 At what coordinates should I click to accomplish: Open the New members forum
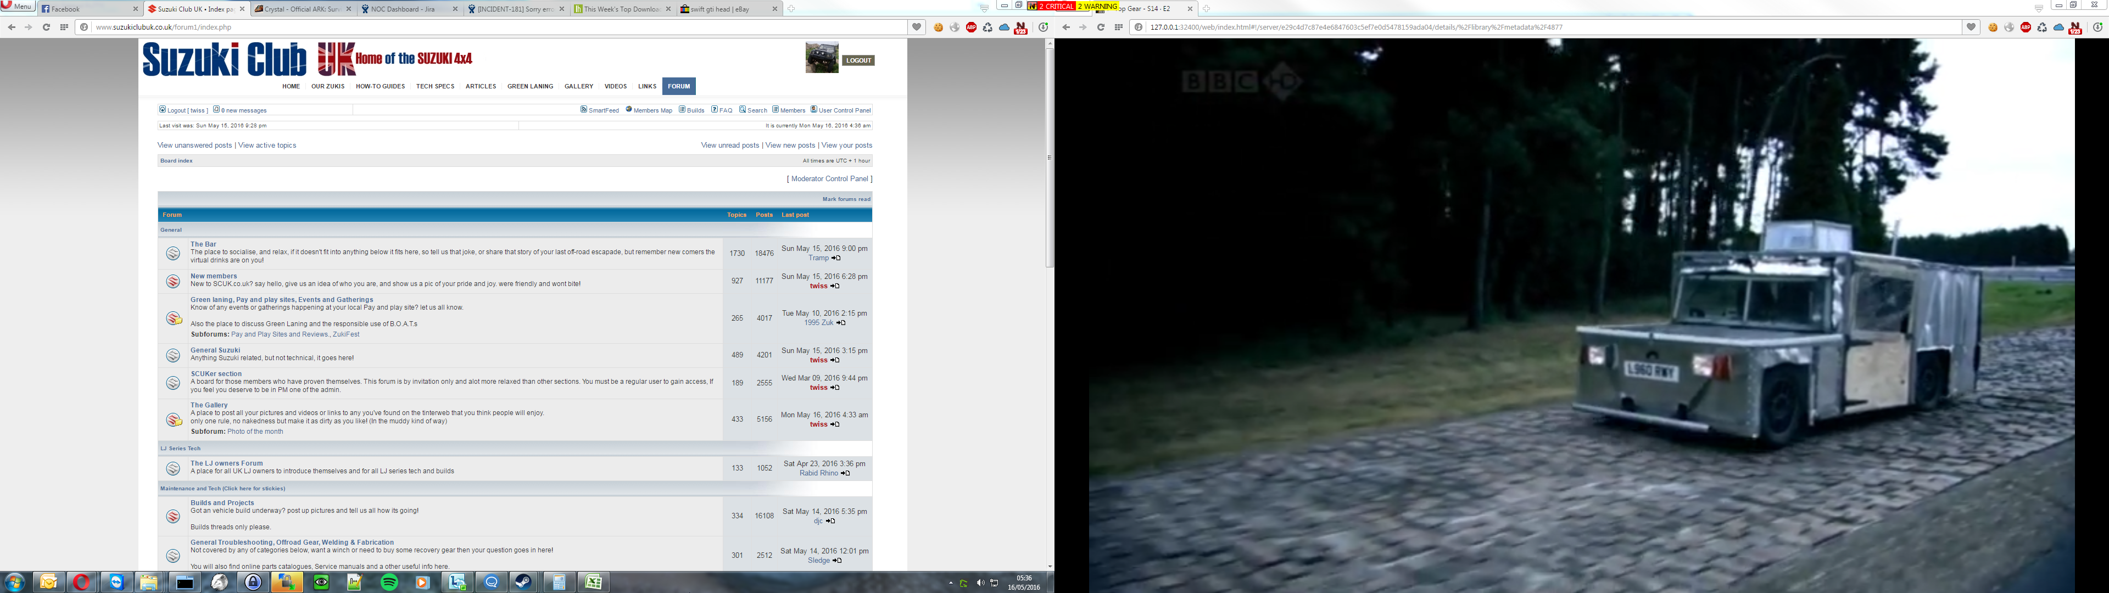click(214, 276)
